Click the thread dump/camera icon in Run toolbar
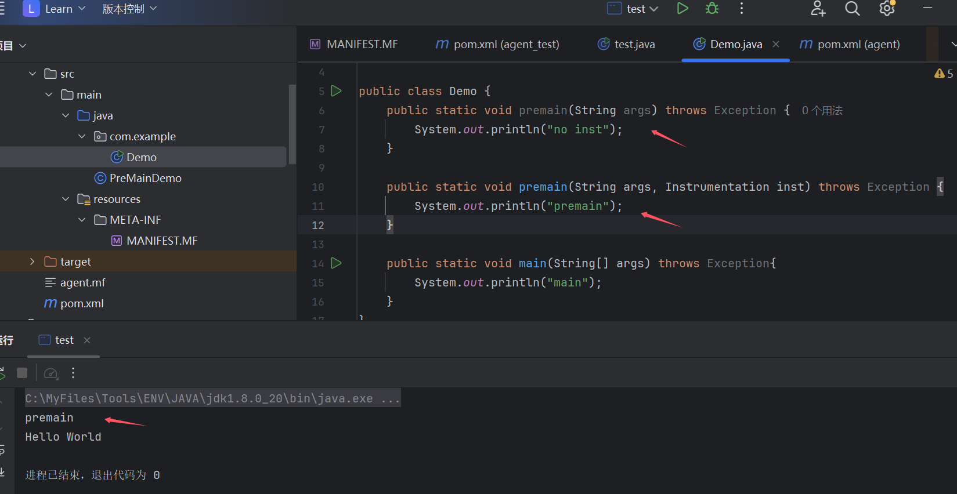Viewport: 957px width, 494px height. click(51, 373)
